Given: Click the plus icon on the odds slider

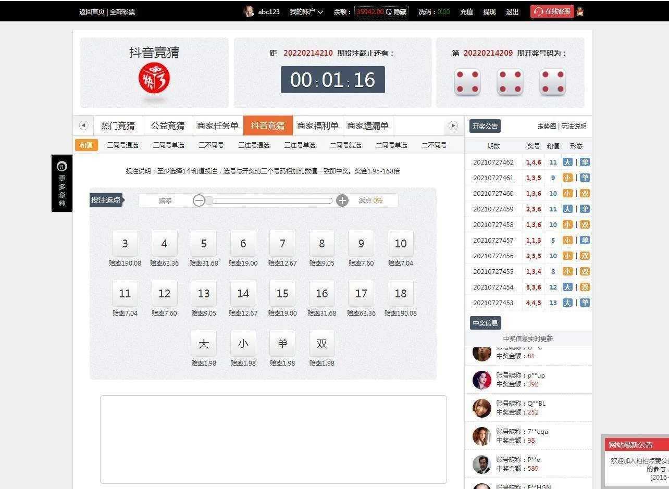Looking at the screenshot, I should [342, 200].
